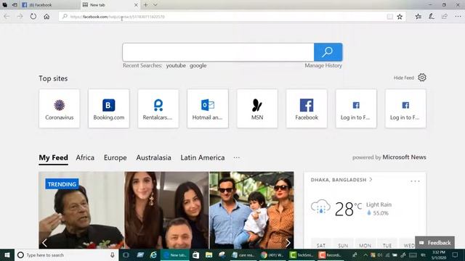Click the browser back arrow
Screen dimensions: 465x261
click(x=7, y=17)
